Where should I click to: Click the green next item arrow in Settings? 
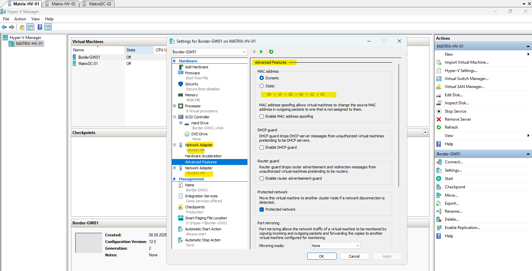[x=261, y=52]
